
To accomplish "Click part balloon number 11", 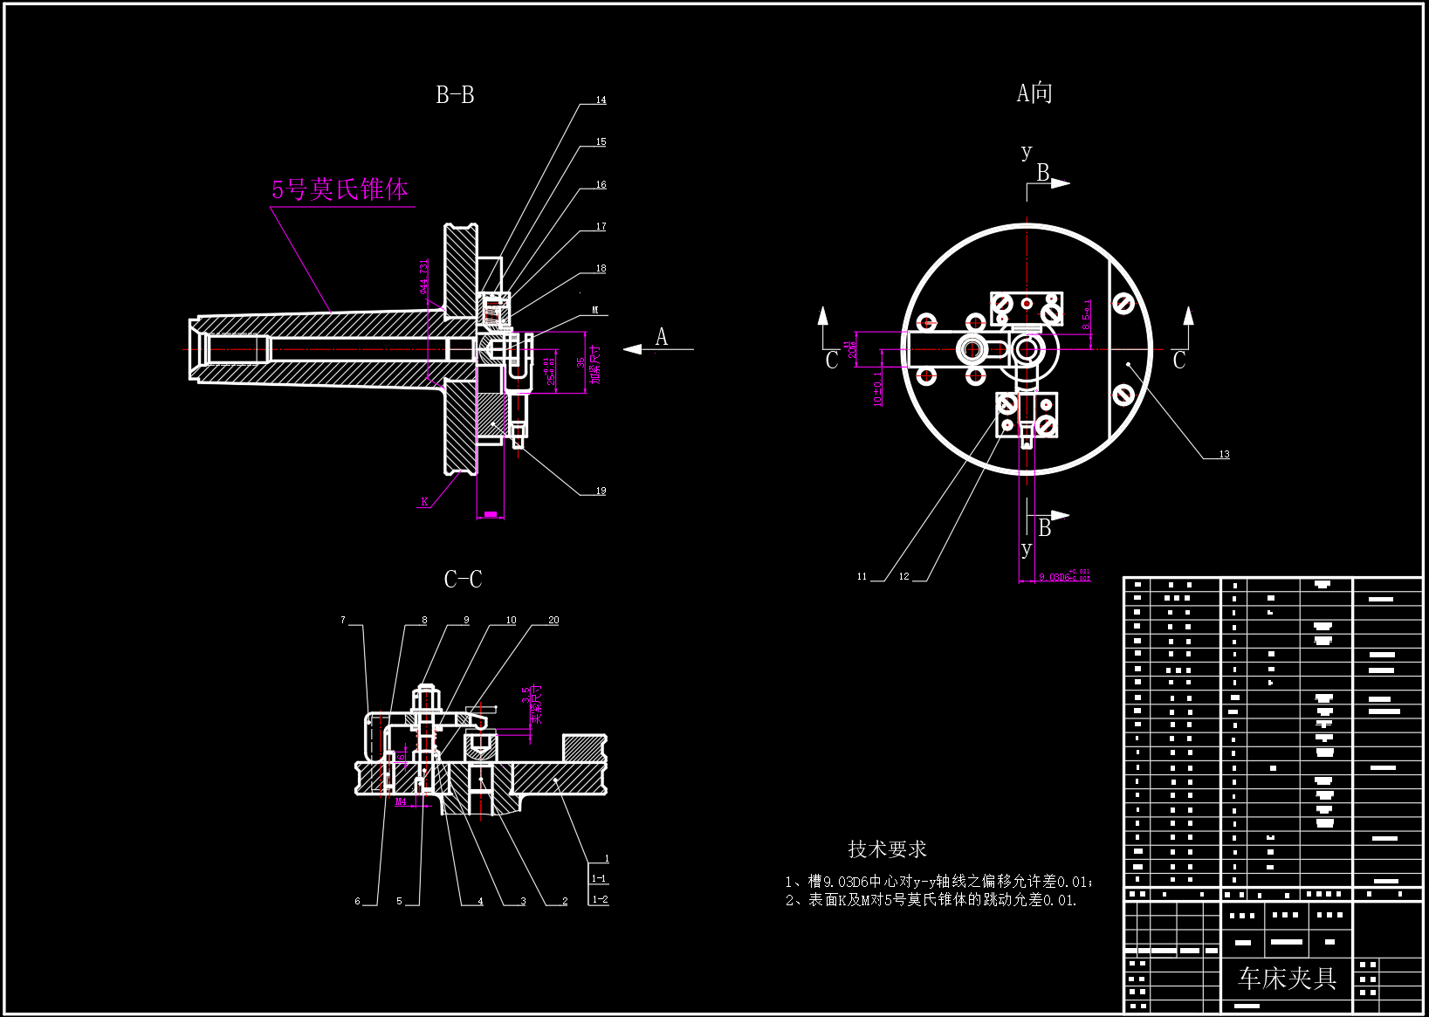I will [862, 577].
